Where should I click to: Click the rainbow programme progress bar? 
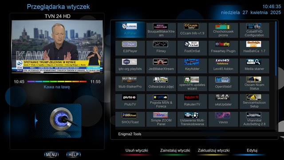point(57,82)
